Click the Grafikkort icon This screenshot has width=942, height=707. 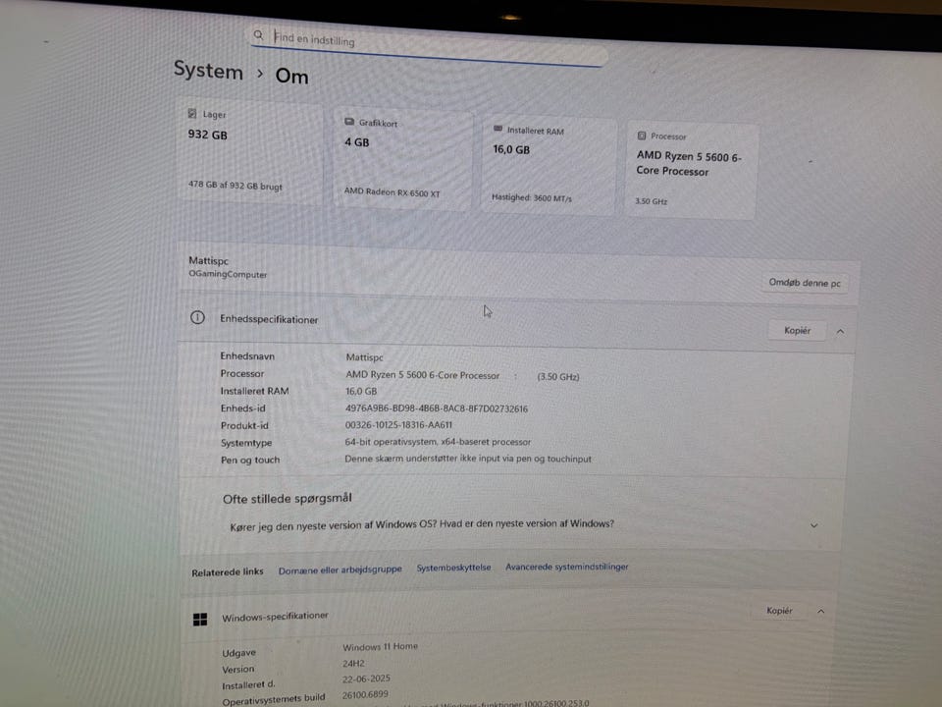pos(349,122)
